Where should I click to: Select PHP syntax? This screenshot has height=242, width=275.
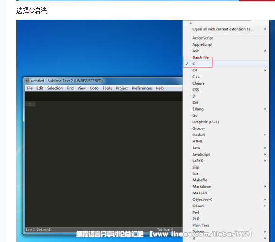click(x=226, y=219)
